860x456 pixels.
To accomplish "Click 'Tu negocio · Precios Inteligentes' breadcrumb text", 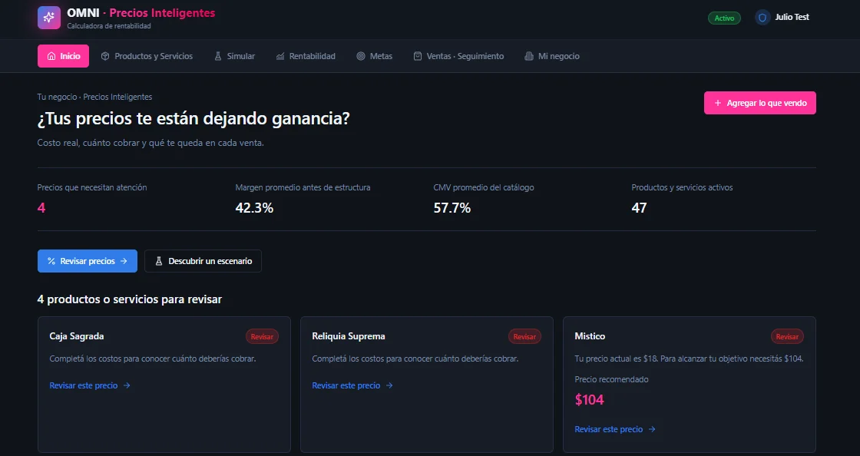I will coord(94,97).
